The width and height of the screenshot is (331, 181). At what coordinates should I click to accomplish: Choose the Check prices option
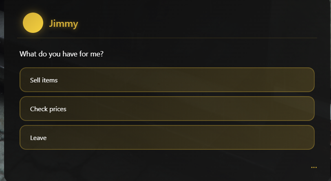tap(167, 109)
